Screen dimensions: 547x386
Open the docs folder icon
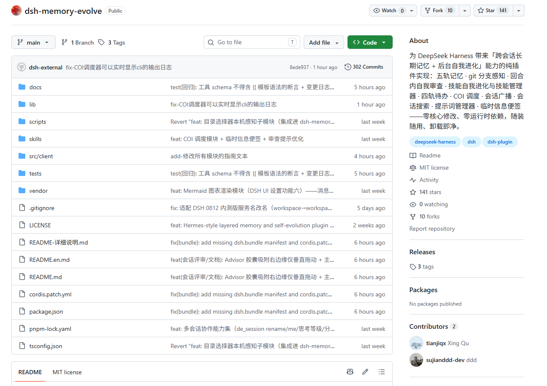click(22, 87)
